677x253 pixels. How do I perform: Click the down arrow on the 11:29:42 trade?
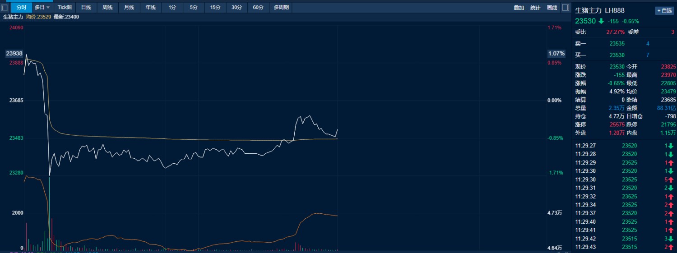point(671,239)
